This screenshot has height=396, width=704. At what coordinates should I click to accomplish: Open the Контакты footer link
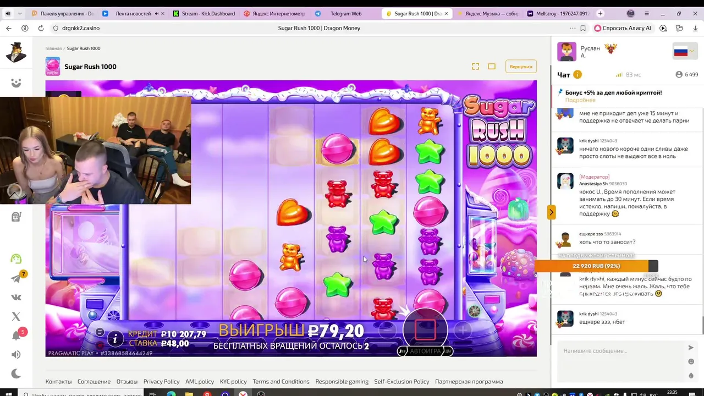coord(58,382)
